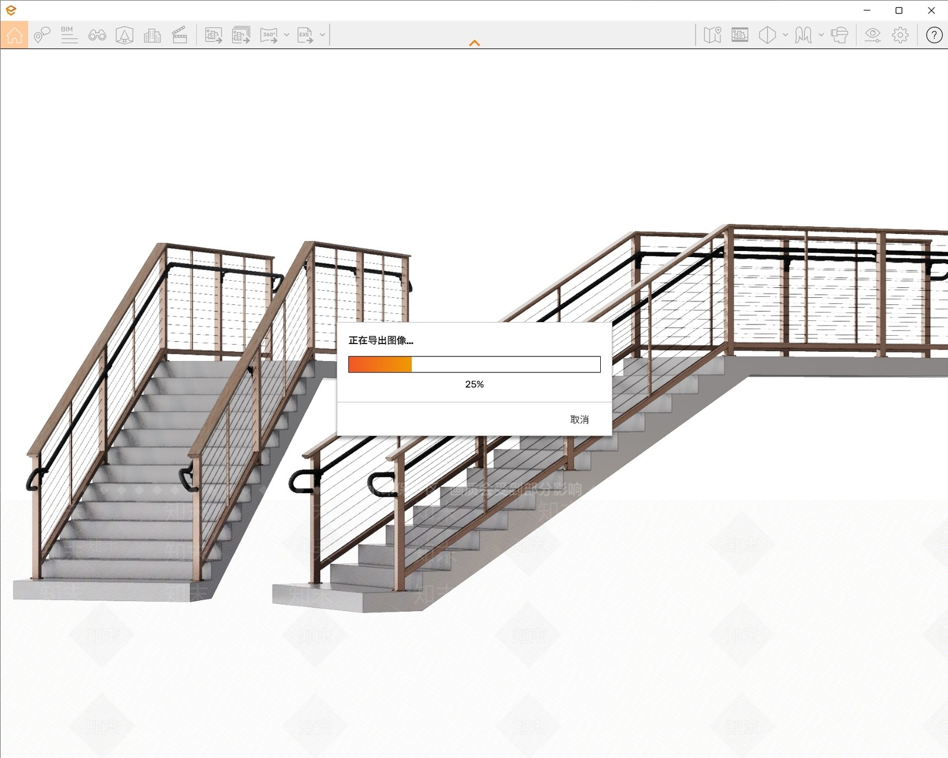Viewport: 948px width, 758px height.
Task: Open visual settings with the eye-slider icon
Action: [x=873, y=35]
